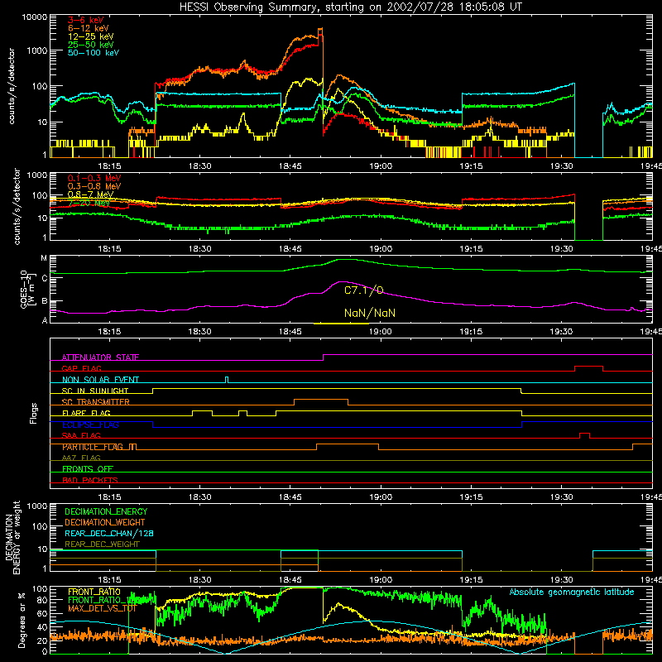The width and height of the screenshot is (662, 662).
Task: Select the red 3-6 keV legend label
Action: (x=86, y=20)
